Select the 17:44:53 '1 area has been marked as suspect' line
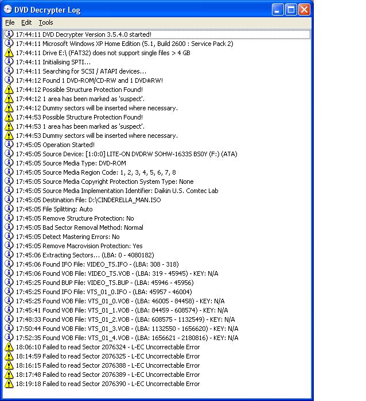The width and height of the screenshot is (366, 401). coord(80,126)
